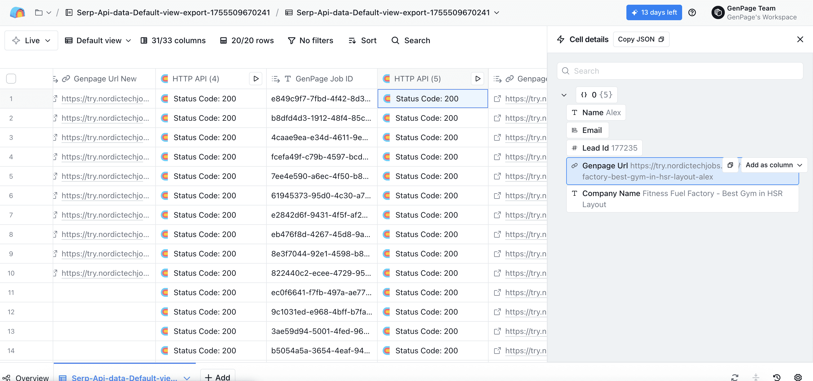The height and width of the screenshot is (381, 813).
Task: Toggle the select-all rows checkbox
Action: click(x=11, y=78)
